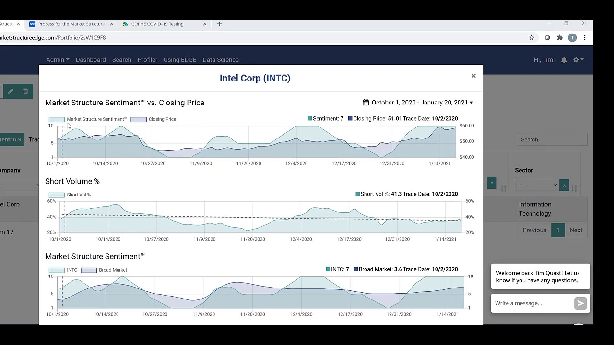Open the Chrome profile avatar
The width and height of the screenshot is (614, 345).
(x=572, y=38)
